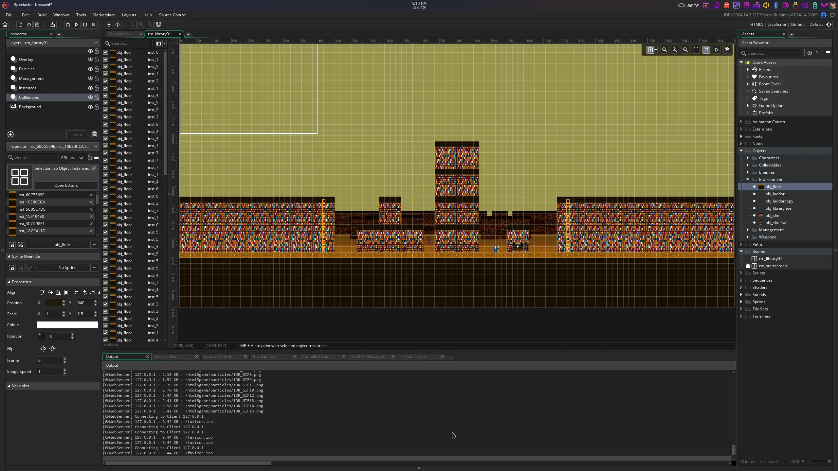Switch to the Compile Errors tab
Image resolution: width=838 pixels, height=471 pixels.
point(316,357)
